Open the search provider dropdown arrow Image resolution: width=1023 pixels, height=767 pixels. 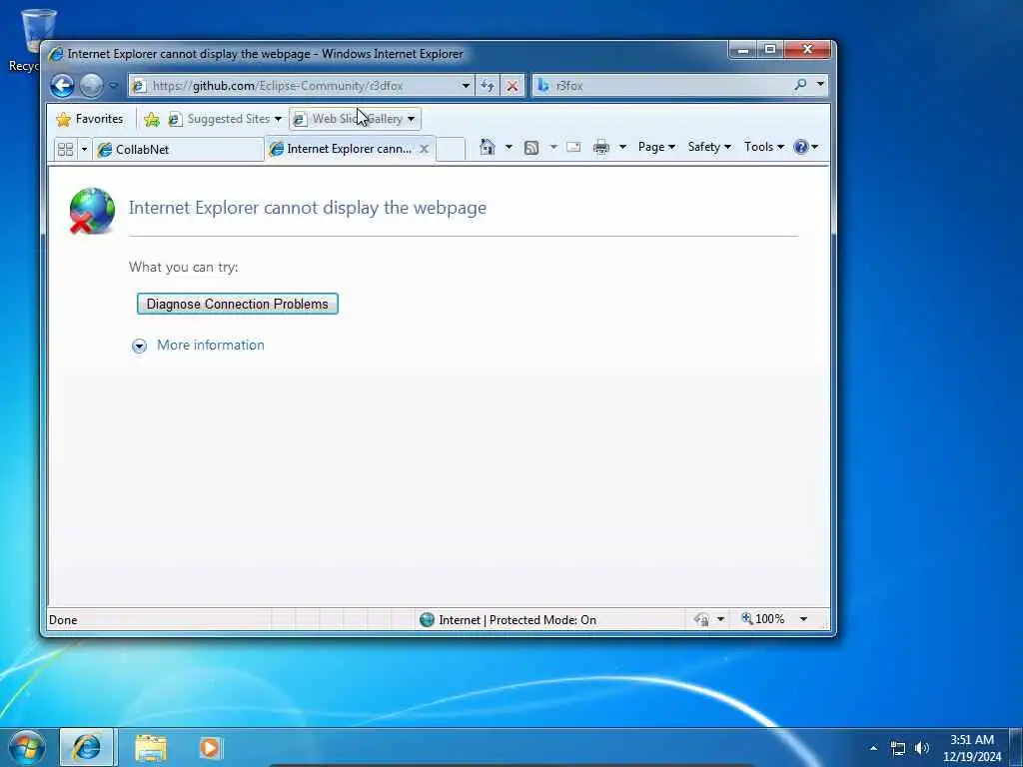point(820,85)
